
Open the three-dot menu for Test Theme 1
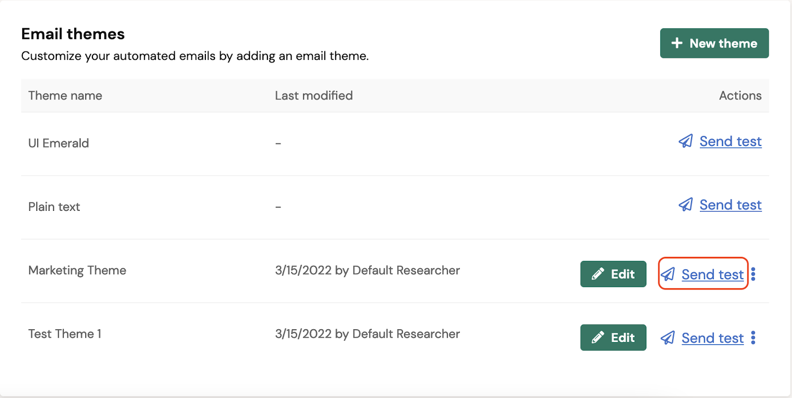click(753, 338)
